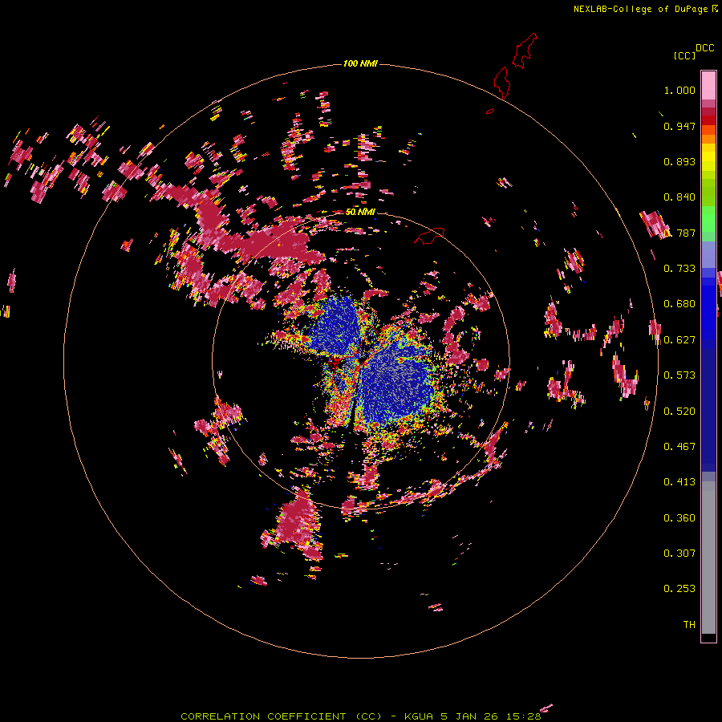Click the 0.573 legend value
The width and height of the screenshot is (722, 722).
679,375
